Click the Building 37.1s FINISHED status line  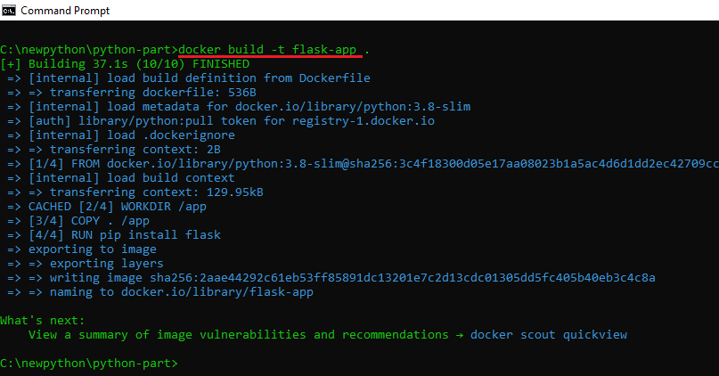click(x=126, y=64)
